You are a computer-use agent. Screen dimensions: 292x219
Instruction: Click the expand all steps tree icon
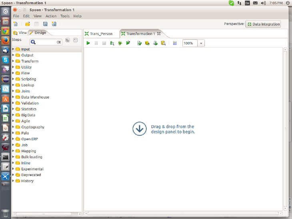[x=68, y=40]
